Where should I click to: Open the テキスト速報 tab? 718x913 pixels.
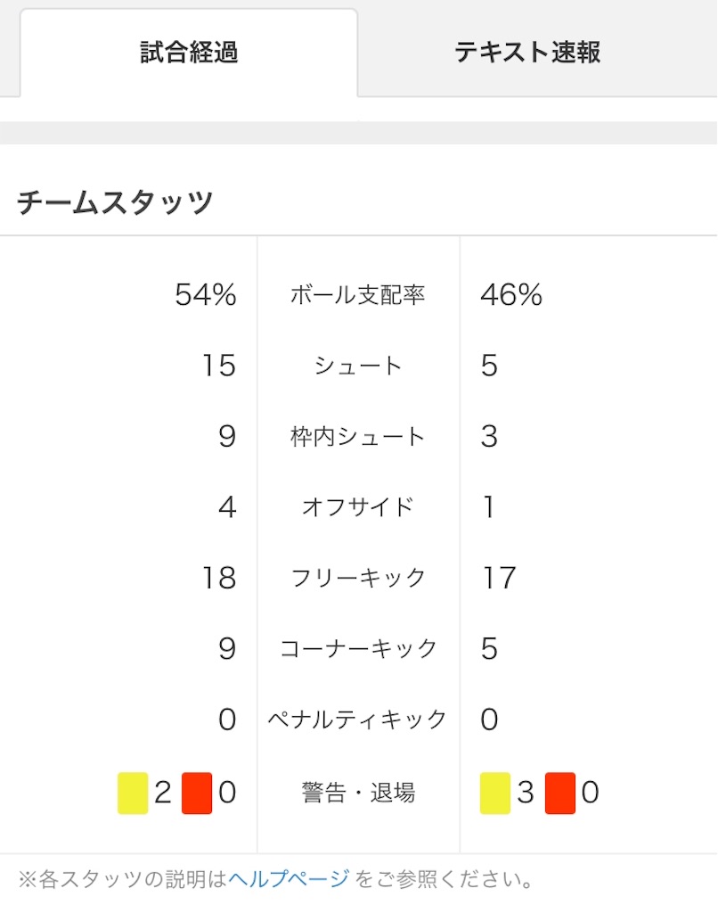click(x=527, y=53)
